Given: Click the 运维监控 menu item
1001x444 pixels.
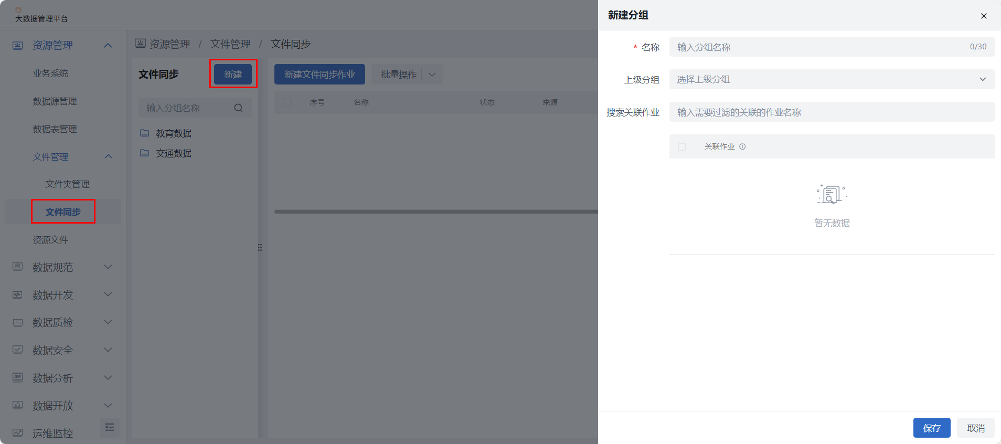Looking at the screenshot, I should click(x=52, y=434).
